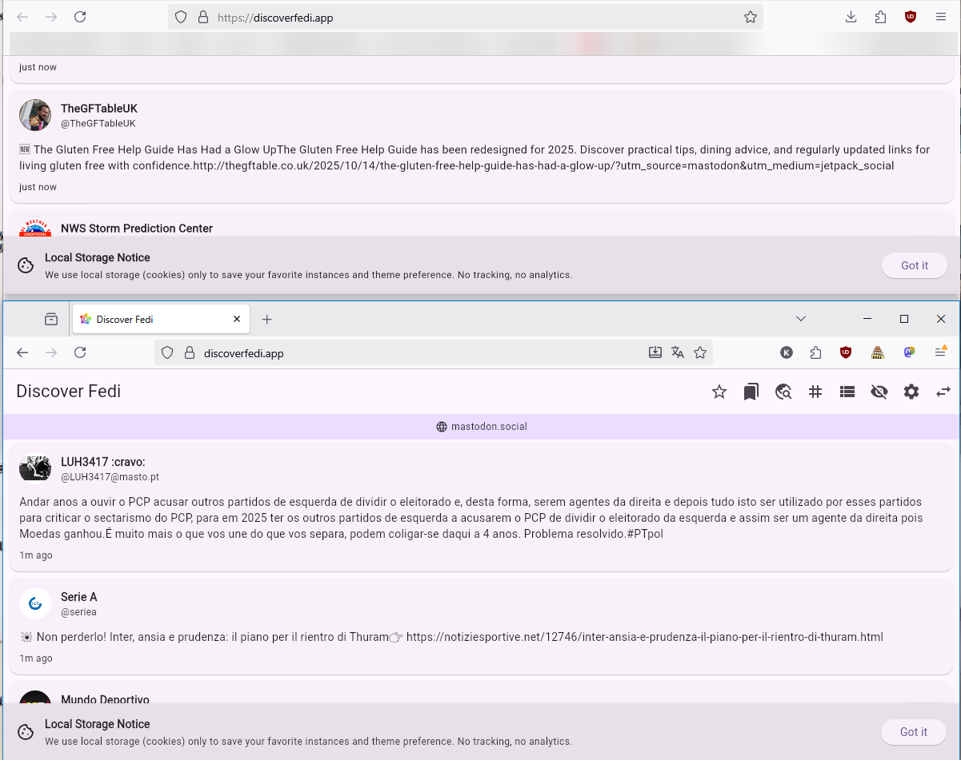961x760 pixels.
Task: Go back in the front browser window
Action: (22, 352)
